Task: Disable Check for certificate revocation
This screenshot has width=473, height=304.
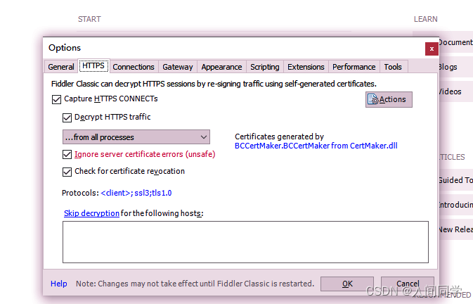Action: click(67, 172)
